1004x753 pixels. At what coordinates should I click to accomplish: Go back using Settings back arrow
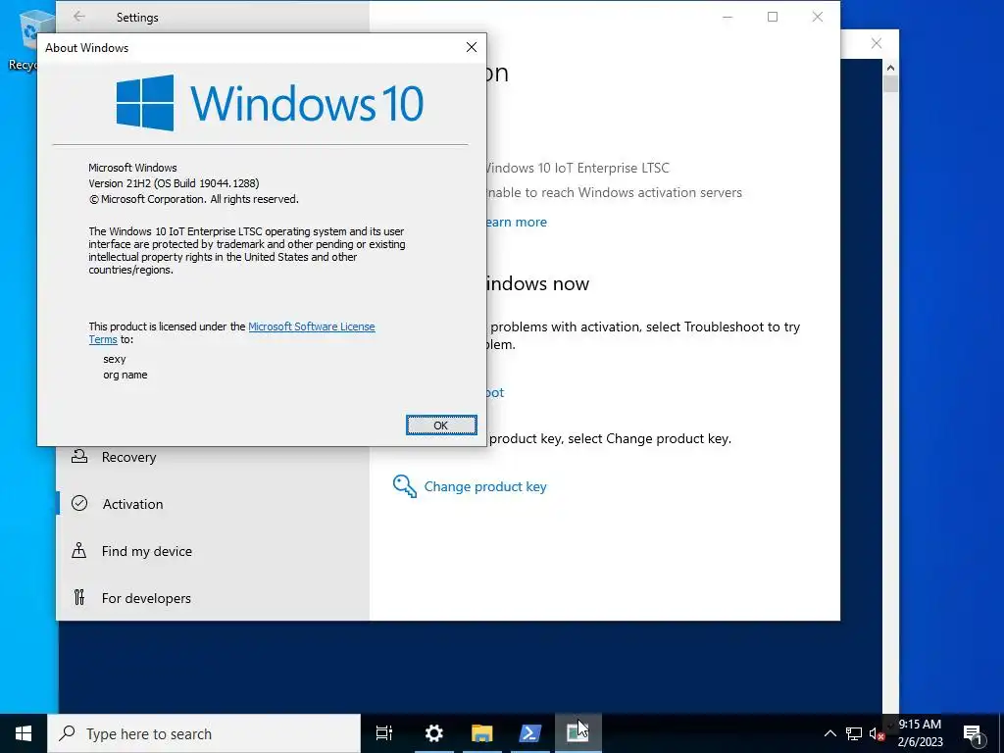[78, 17]
